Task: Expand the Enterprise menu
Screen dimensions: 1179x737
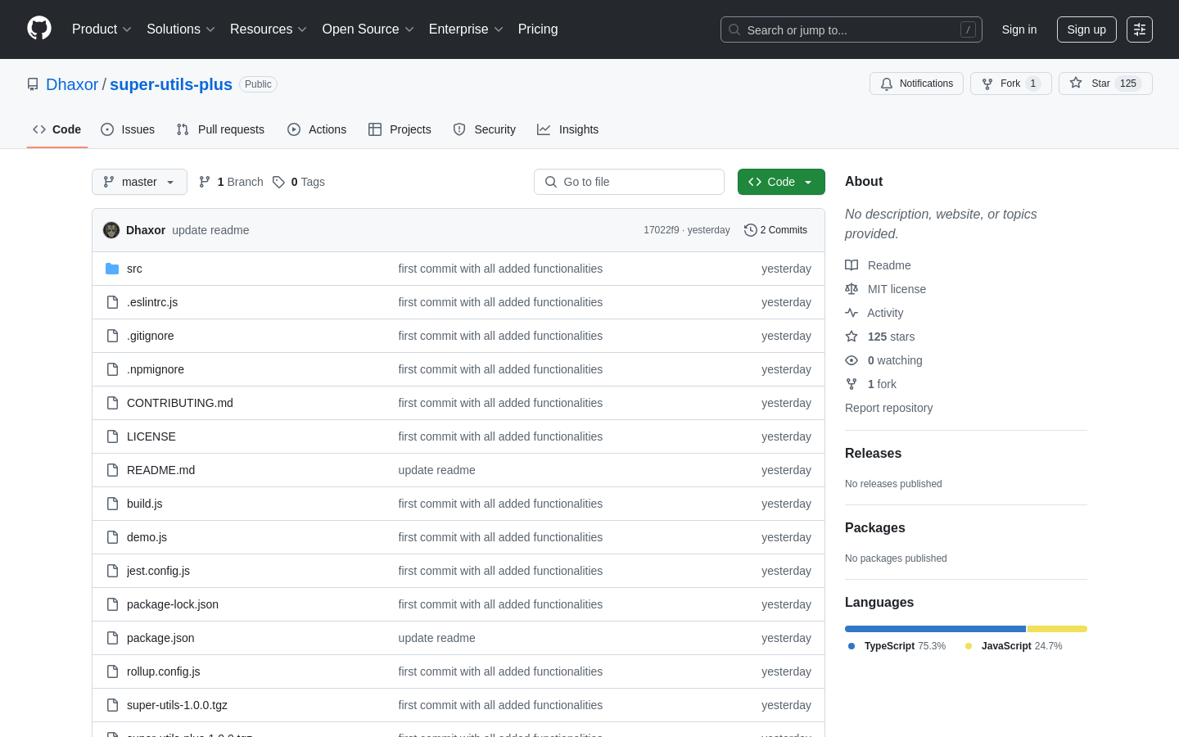Action: pos(466,29)
